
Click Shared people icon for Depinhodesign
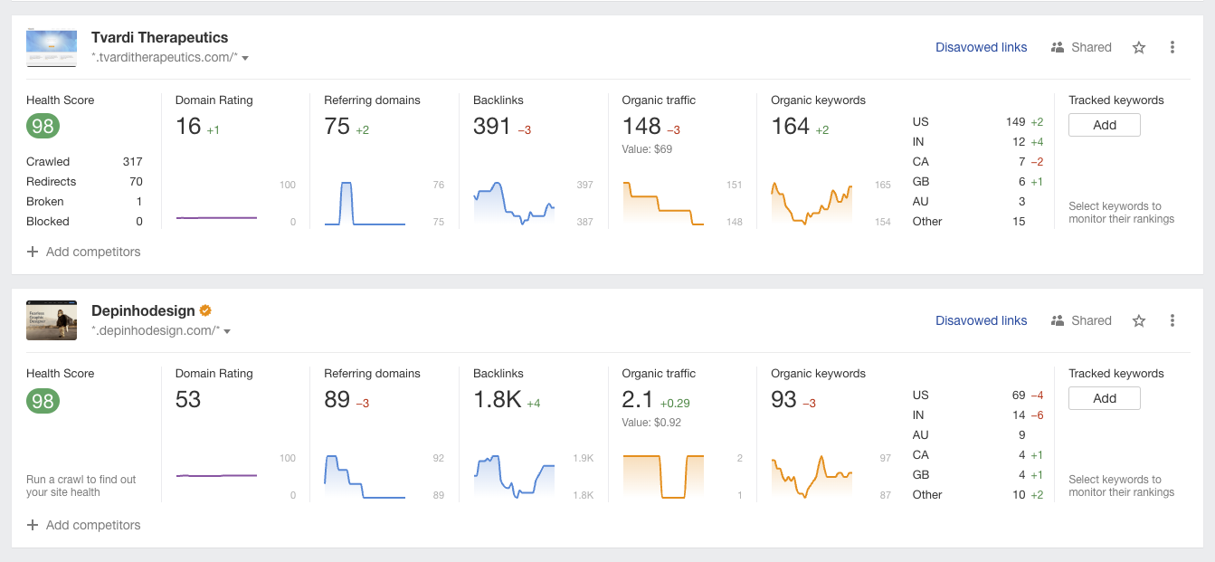point(1057,320)
